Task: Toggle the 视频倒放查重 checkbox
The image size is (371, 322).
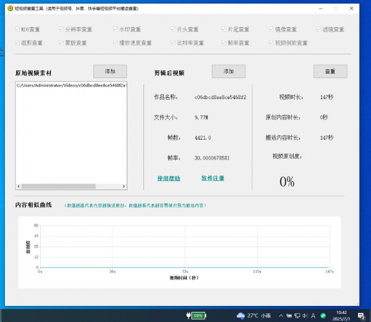Action: coord(271,43)
